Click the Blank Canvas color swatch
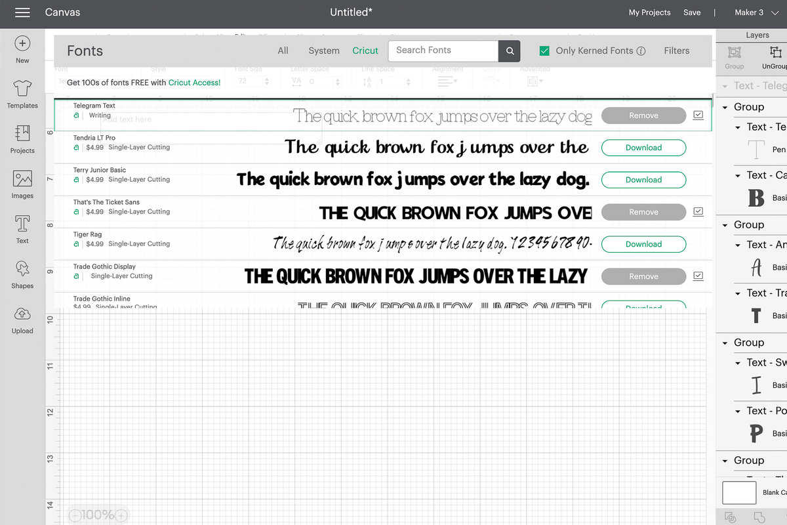Viewport: 787px width, 525px height. pos(739,492)
